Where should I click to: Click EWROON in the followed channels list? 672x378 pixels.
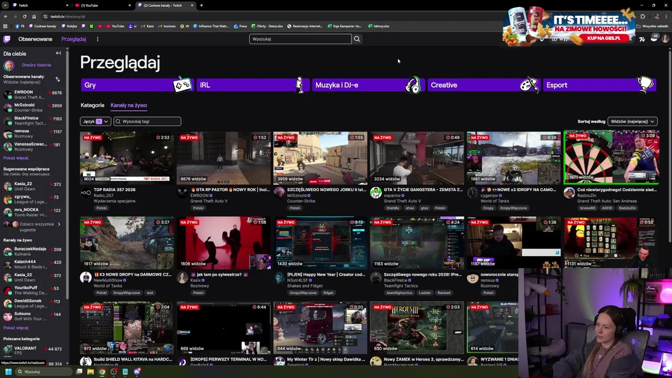tap(33, 95)
